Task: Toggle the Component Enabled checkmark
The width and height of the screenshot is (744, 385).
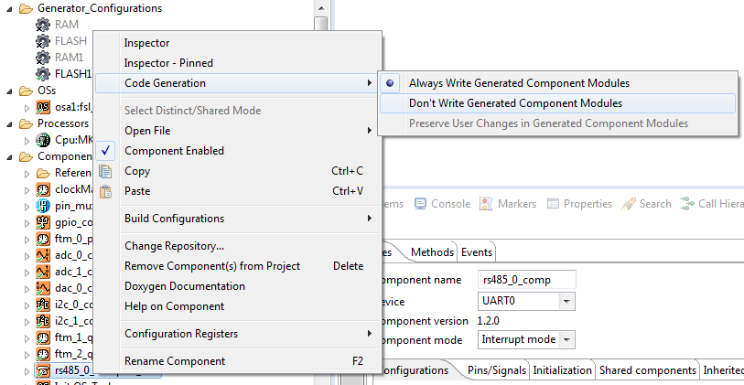Action: pyautogui.click(x=105, y=151)
